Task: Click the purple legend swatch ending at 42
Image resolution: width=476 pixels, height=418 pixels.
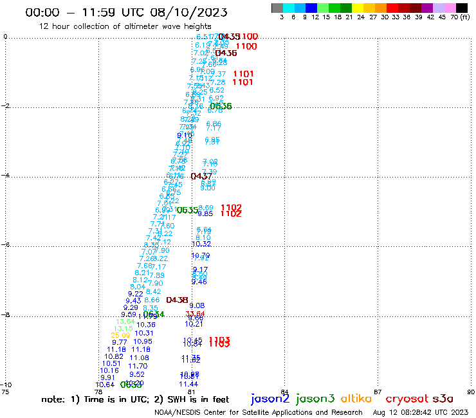Action: (x=427, y=8)
